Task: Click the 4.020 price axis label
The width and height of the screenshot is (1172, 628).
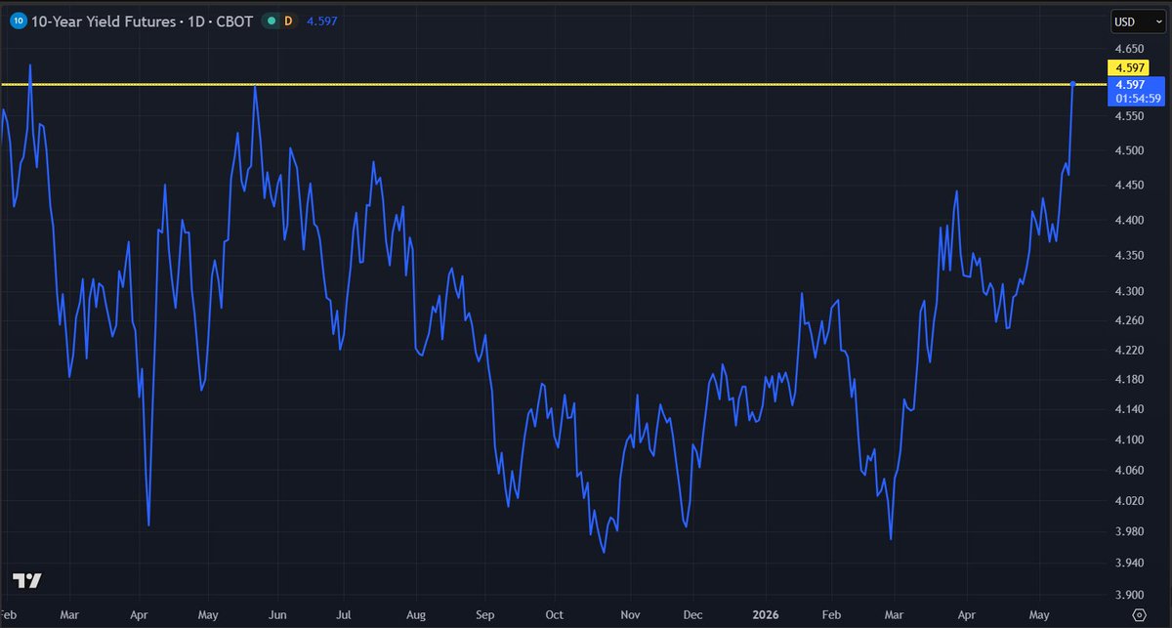Action: point(1129,501)
